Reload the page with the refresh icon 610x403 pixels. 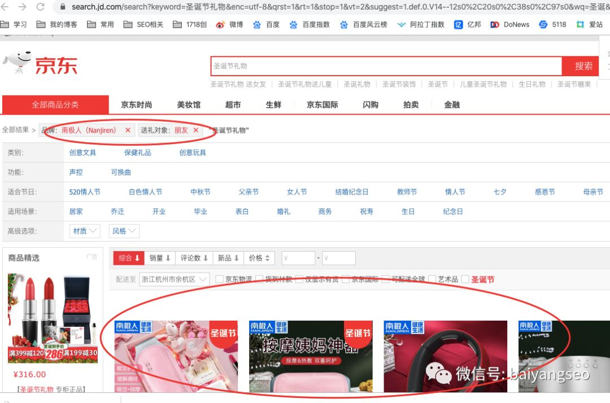40,7
